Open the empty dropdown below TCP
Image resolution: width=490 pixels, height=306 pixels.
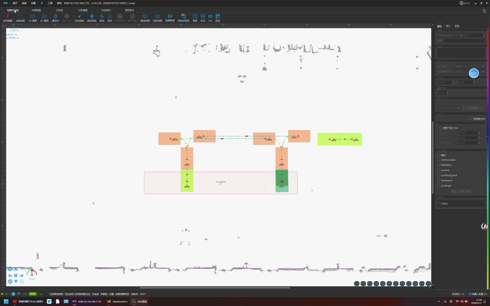coord(449,108)
